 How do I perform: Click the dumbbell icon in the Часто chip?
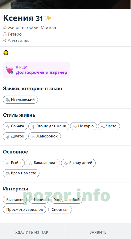103,127
